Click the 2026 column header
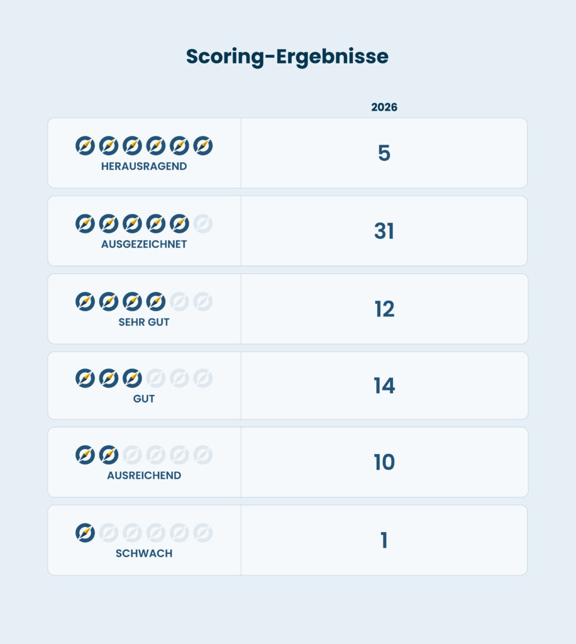576x644 pixels. click(x=384, y=108)
